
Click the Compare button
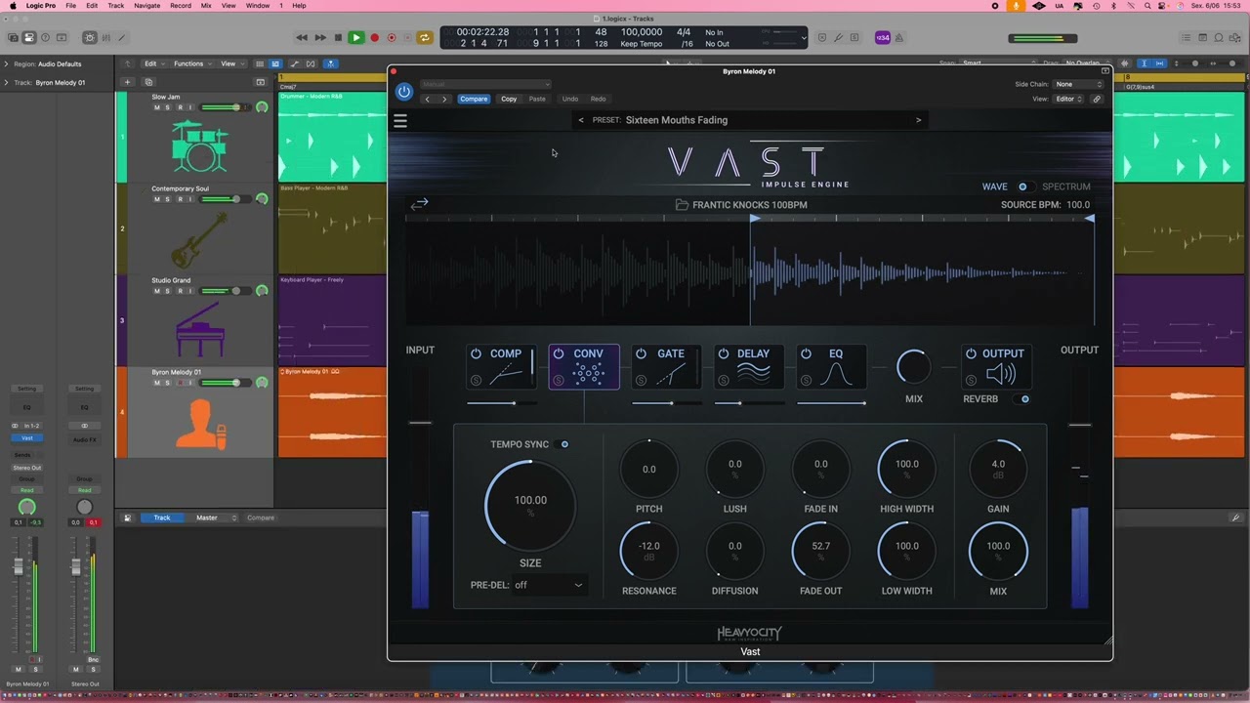[x=474, y=99]
